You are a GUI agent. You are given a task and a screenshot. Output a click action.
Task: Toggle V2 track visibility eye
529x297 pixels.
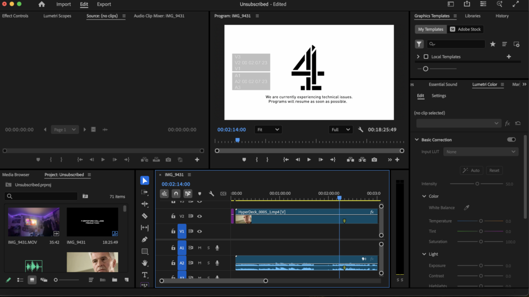pyautogui.click(x=200, y=216)
